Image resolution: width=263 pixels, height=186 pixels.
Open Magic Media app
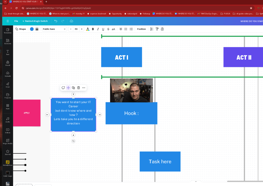click(7, 141)
